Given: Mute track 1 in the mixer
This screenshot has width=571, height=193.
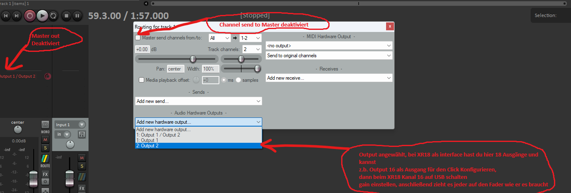Looking at the screenshot, I should [x=82, y=158].
